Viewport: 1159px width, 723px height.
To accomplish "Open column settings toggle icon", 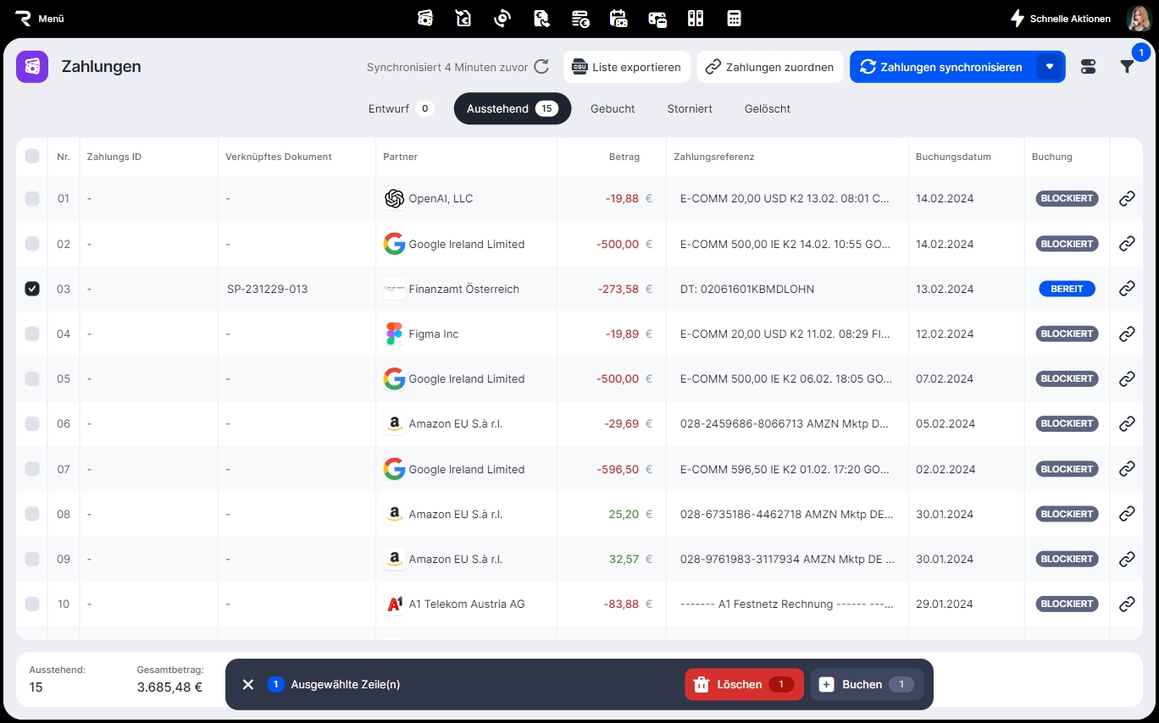I will pos(1089,67).
